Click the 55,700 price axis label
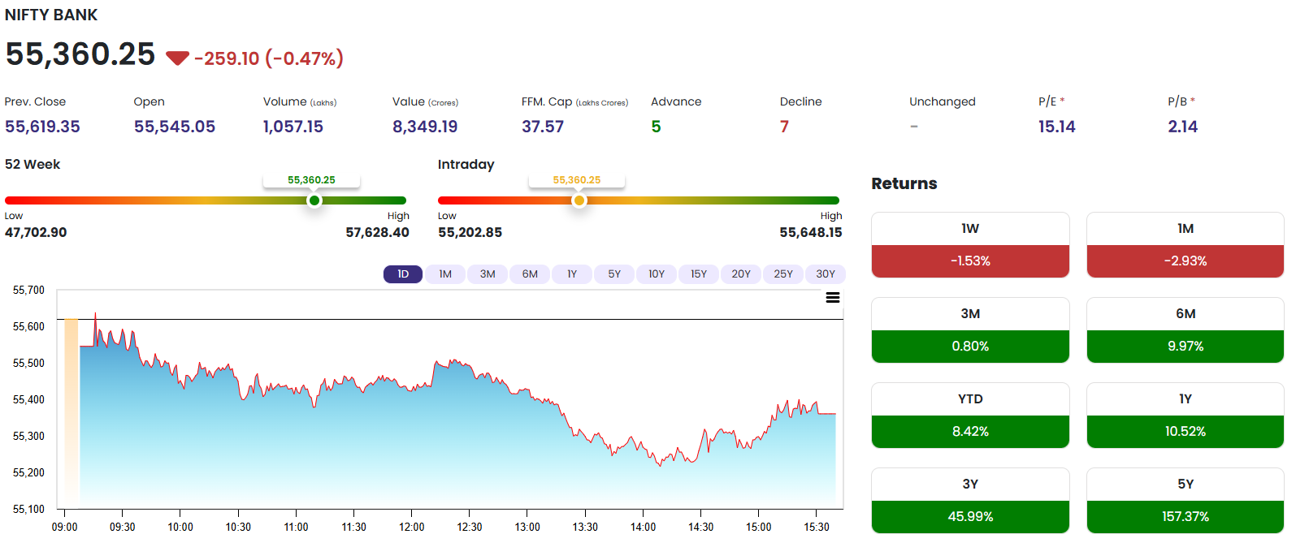This screenshot has height=547, width=1296. click(28, 290)
